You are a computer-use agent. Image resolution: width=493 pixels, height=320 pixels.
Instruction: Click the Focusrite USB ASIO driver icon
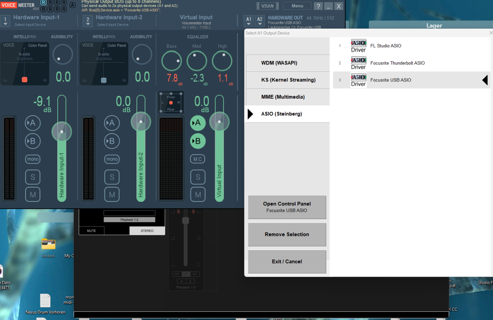click(x=358, y=80)
